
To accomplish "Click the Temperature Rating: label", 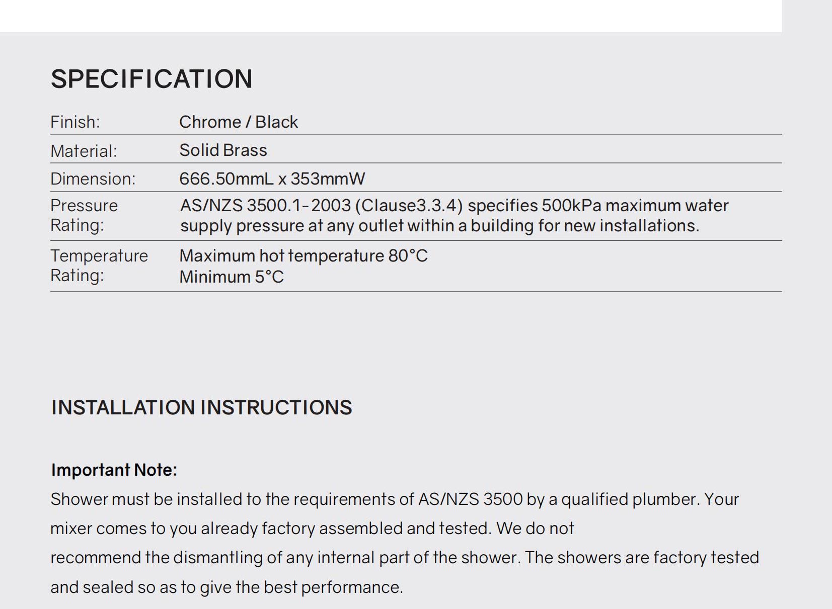I will pos(99,266).
